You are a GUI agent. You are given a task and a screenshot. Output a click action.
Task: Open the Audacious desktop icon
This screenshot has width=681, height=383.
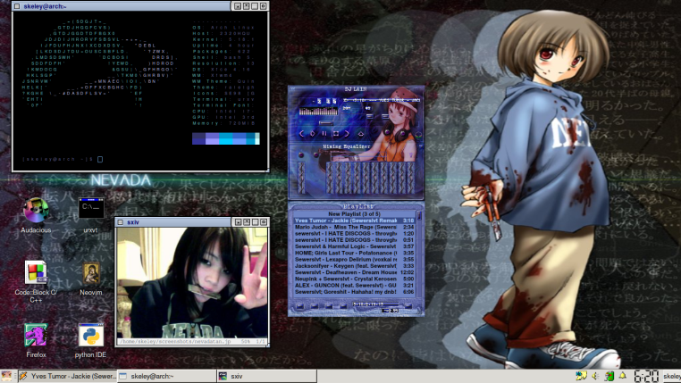[x=36, y=211]
